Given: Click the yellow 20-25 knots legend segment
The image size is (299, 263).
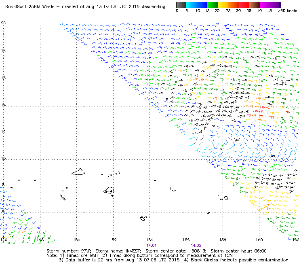Looking at the screenshot, I should click(223, 5).
